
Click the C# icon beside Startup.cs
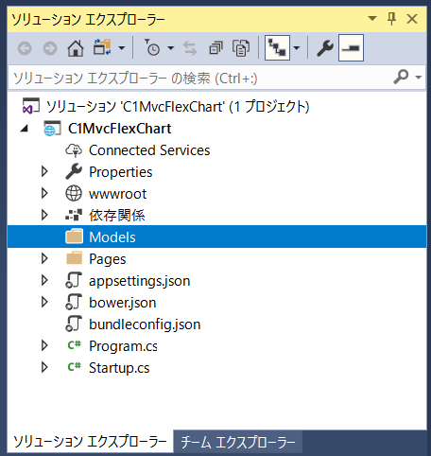point(75,367)
